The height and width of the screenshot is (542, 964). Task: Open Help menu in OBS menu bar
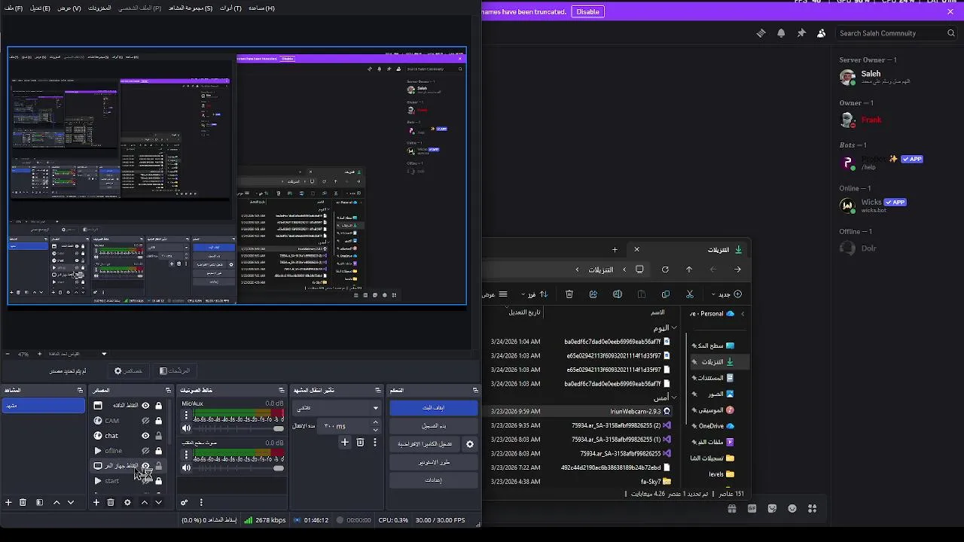point(261,8)
